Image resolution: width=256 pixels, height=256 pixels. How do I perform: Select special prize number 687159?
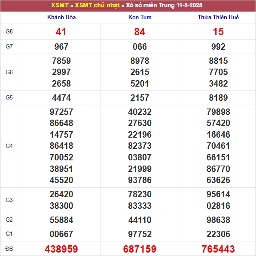tap(140, 249)
